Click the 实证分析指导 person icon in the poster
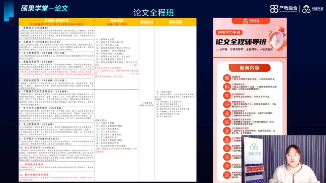The image size is (326, 183). [x=227, y=113]
